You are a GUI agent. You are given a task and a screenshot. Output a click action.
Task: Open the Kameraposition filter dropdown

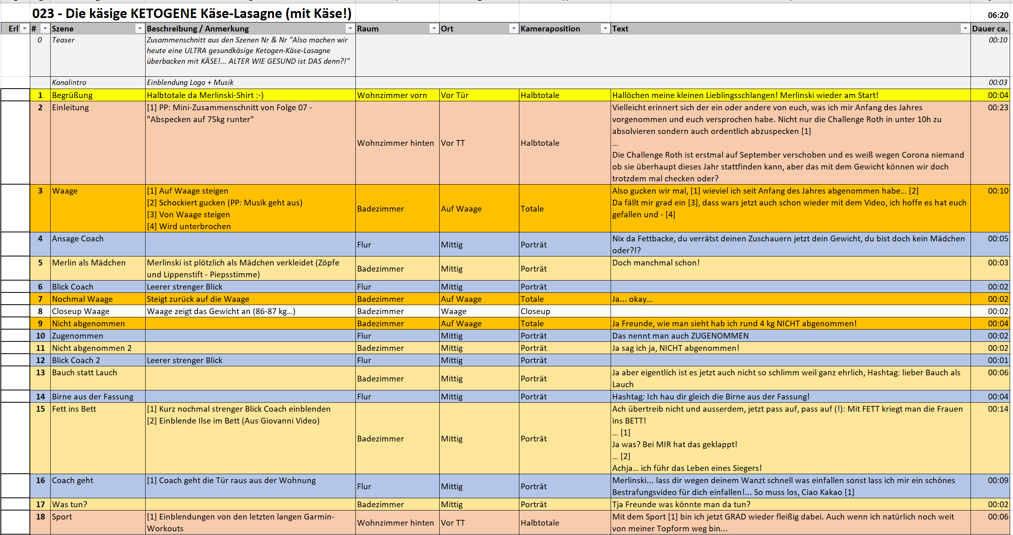pyautogui.click(x=605, y=29)
